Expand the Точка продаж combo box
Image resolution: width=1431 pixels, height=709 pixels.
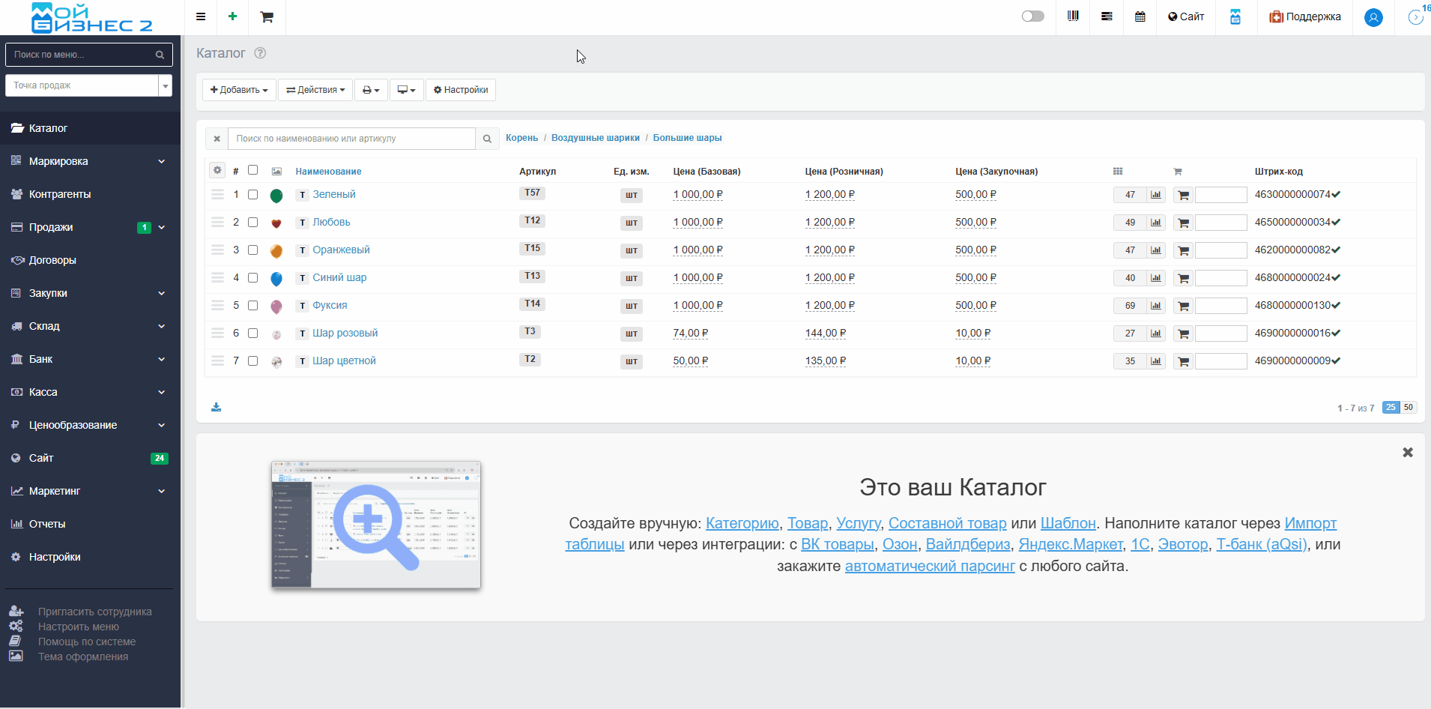pyautogui.click(x=165, y=85)
